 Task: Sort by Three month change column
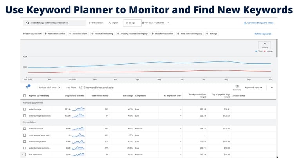pyautogui.click(x=100, y=96)
